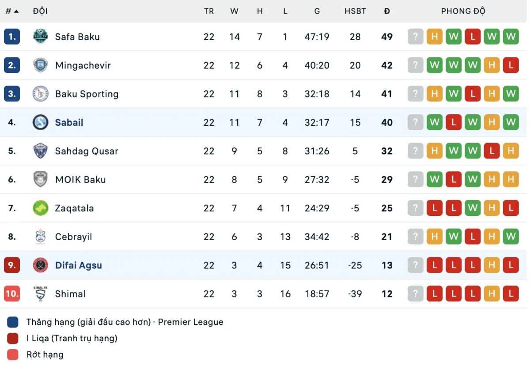The height and width of the screenshot is (365, 530).
Task: Sort by HSBT goal difference header
Action: (355, 11)
